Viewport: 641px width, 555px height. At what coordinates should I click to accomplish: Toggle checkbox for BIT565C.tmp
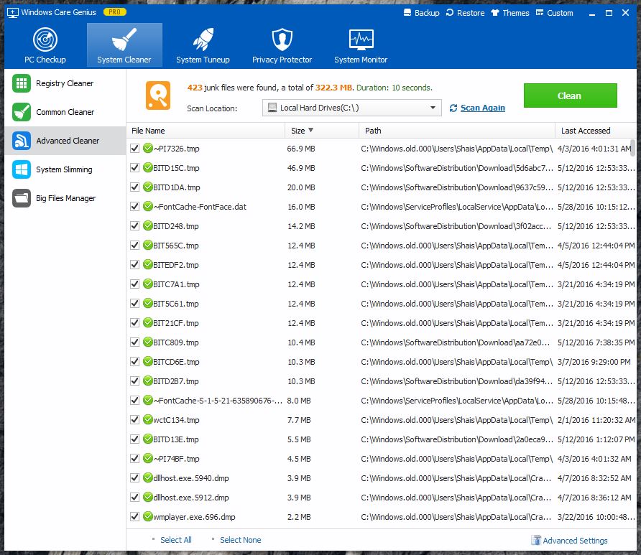click(134, 245)
